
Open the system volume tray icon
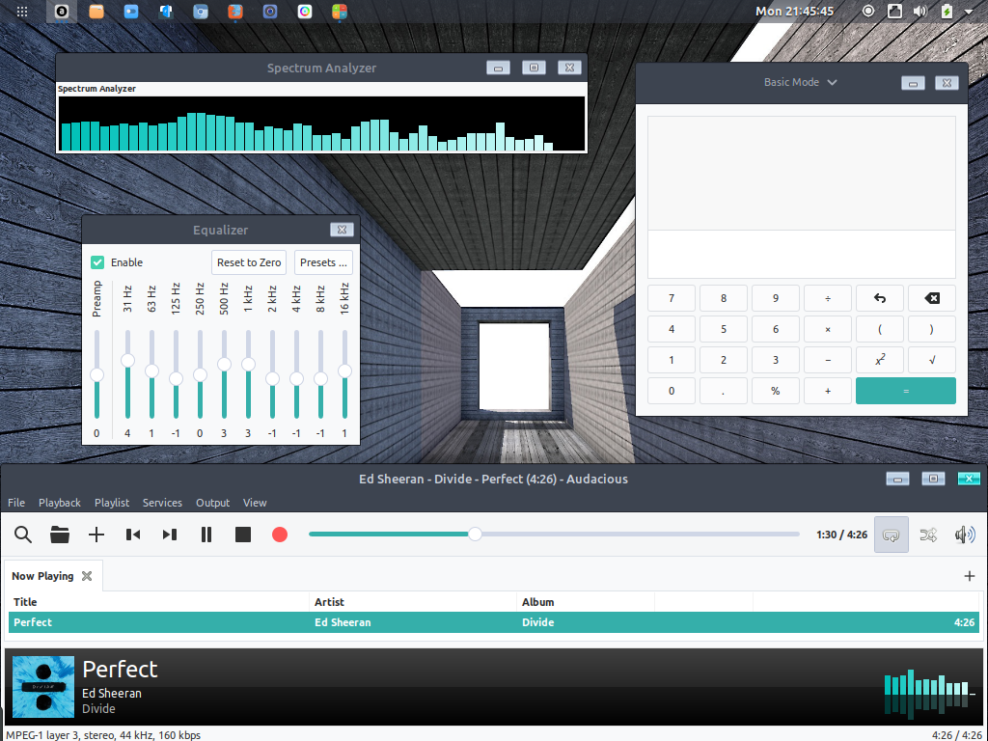(x=919, y=12)
